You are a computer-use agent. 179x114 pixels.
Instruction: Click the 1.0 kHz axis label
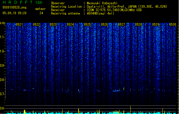pyautogui.click(x=3, y=51)
